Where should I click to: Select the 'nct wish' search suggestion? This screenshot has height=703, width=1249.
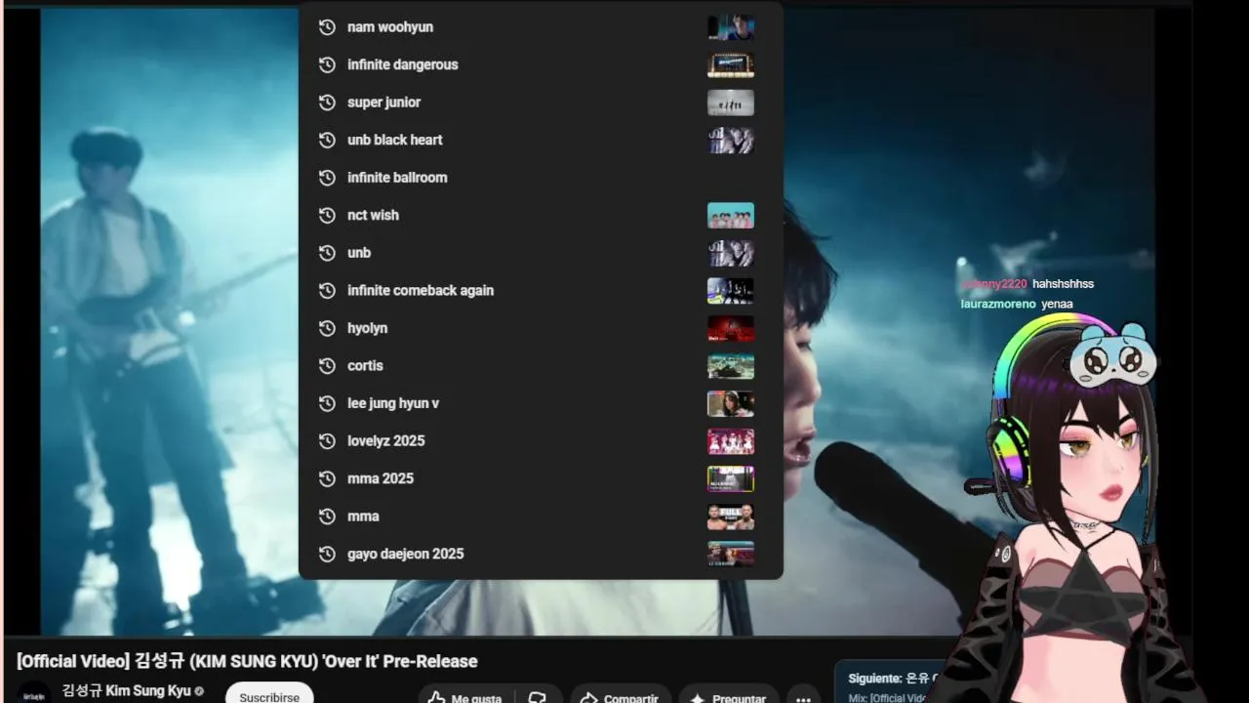541,215
